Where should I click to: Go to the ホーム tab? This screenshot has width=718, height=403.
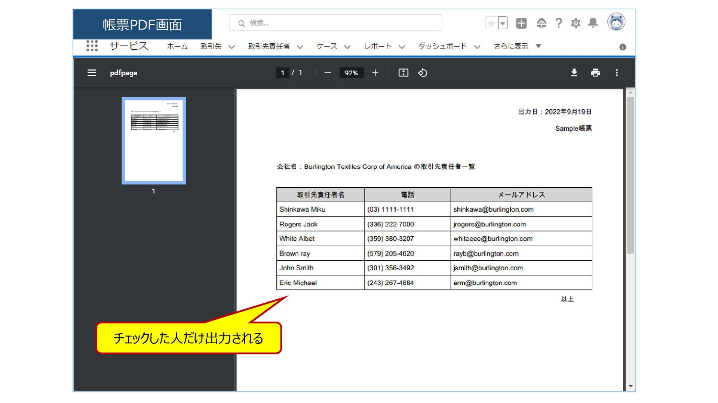(177, 46)
